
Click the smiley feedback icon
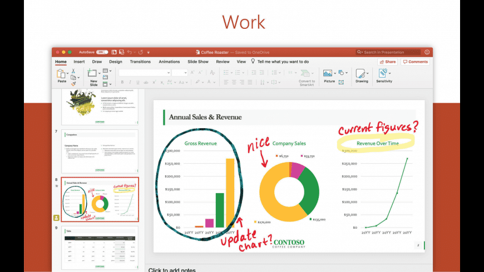(x=427, y=52)
